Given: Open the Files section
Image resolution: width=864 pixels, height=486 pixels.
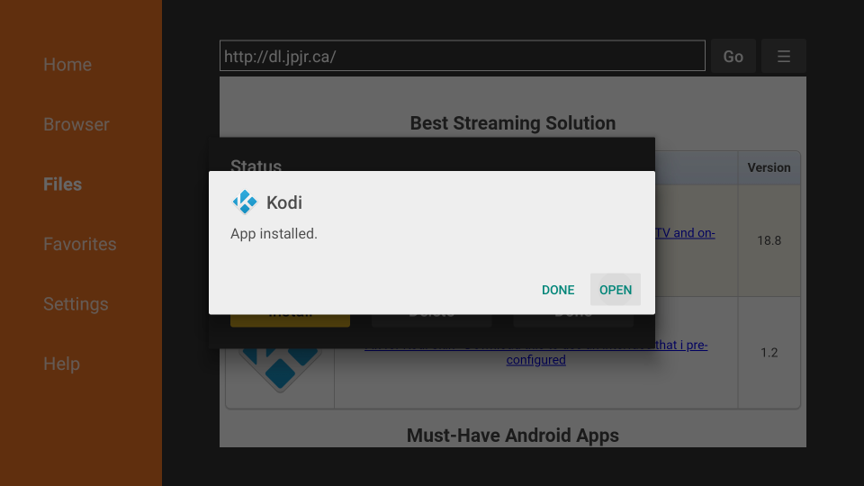Looking at the screenshot, I should (63, 184).
